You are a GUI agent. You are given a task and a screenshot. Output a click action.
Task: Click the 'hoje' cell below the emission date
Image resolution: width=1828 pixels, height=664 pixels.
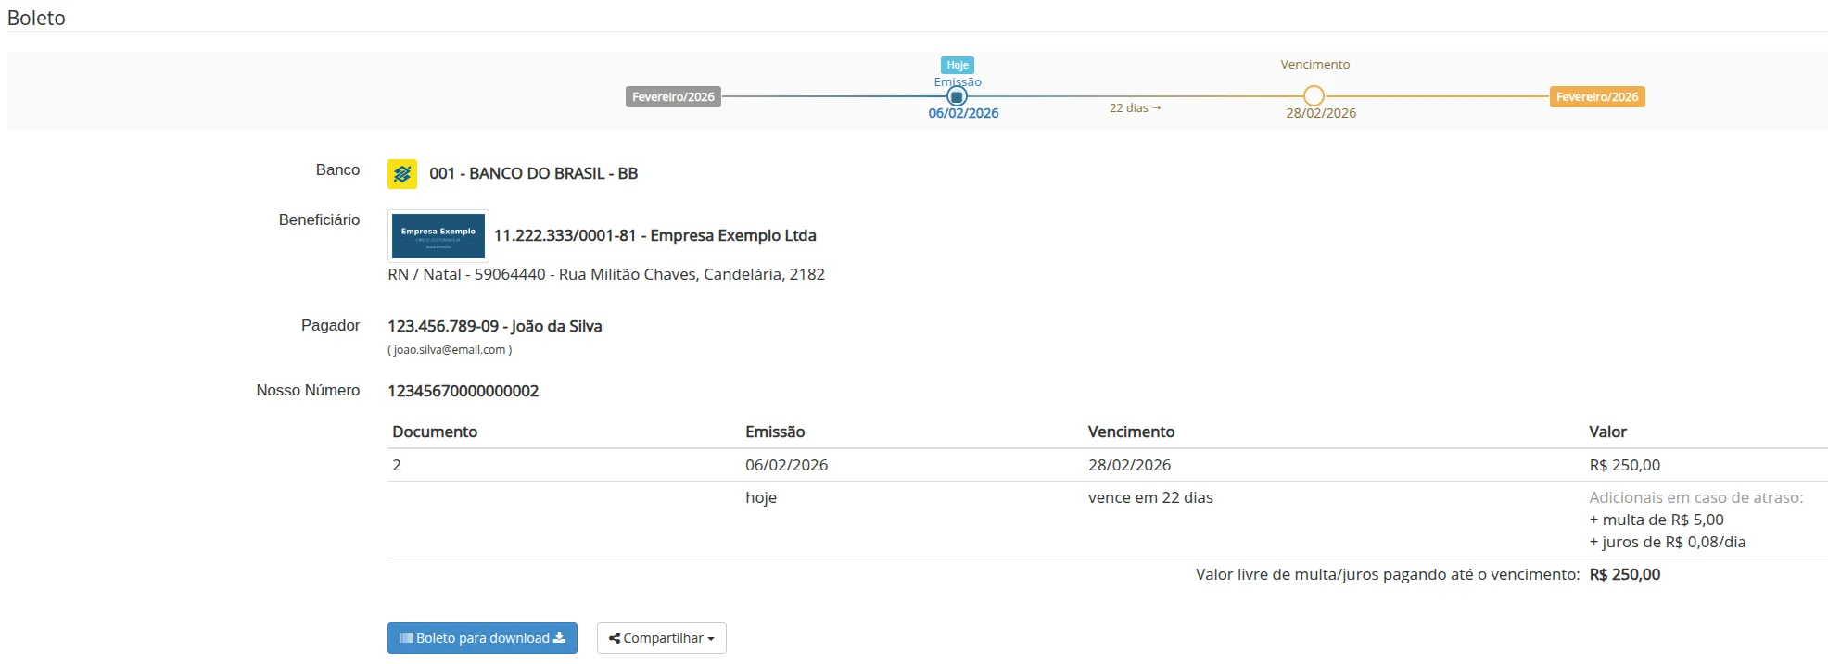pyautogui.click(x=761, y=497)
